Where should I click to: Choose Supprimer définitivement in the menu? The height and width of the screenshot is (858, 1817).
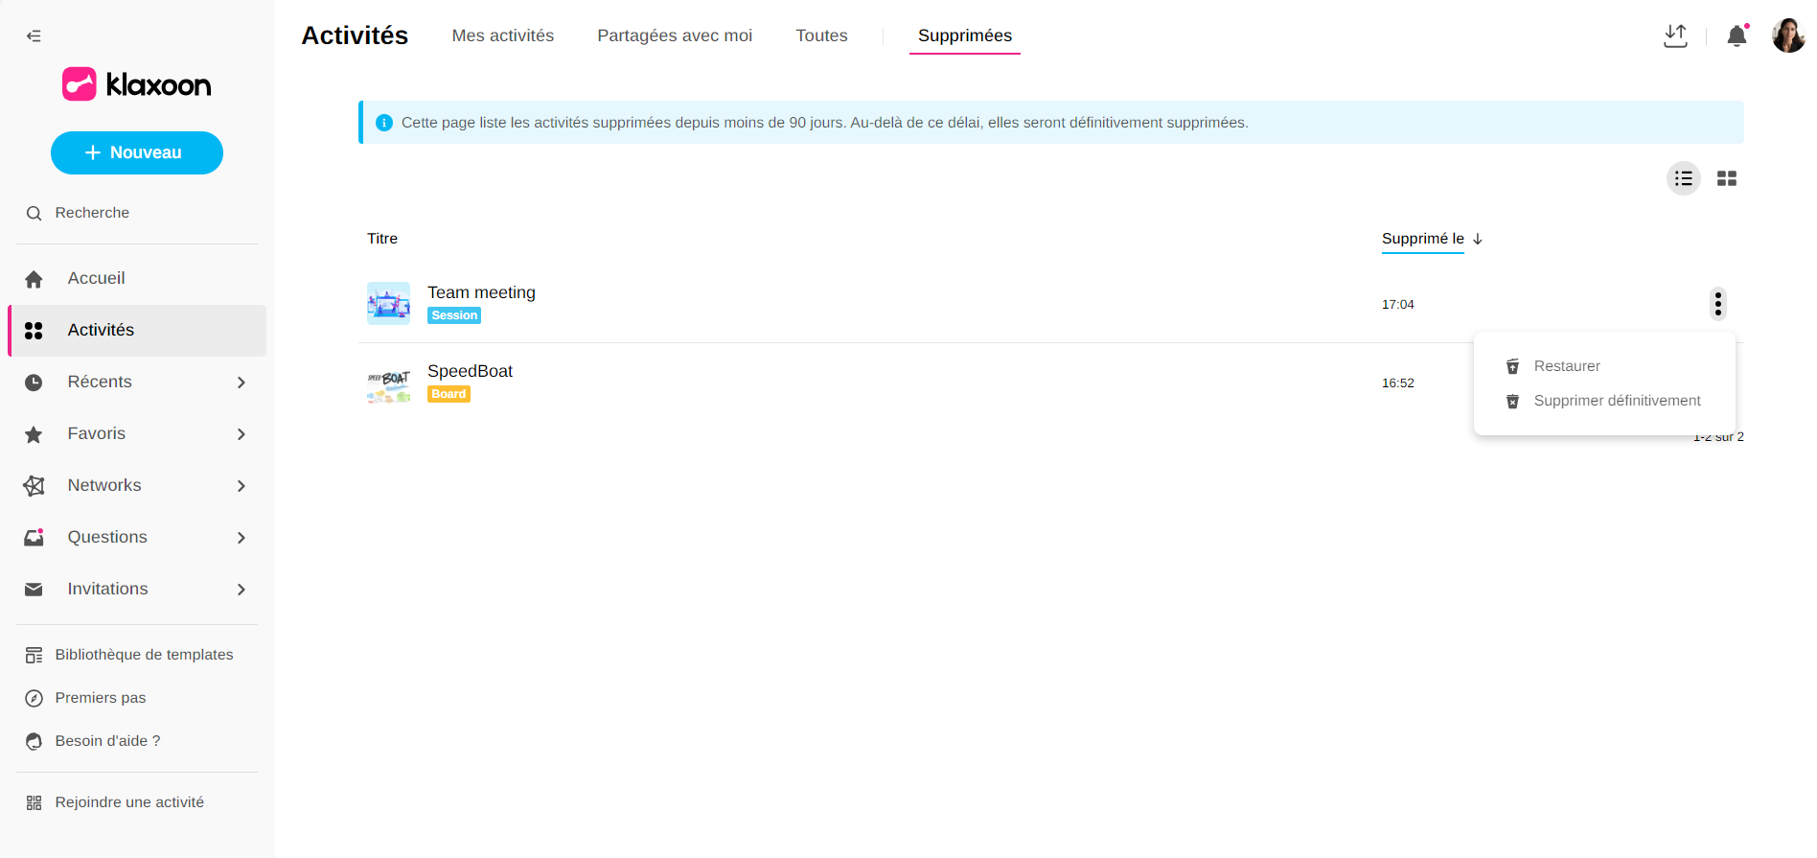coord(1617,401)
